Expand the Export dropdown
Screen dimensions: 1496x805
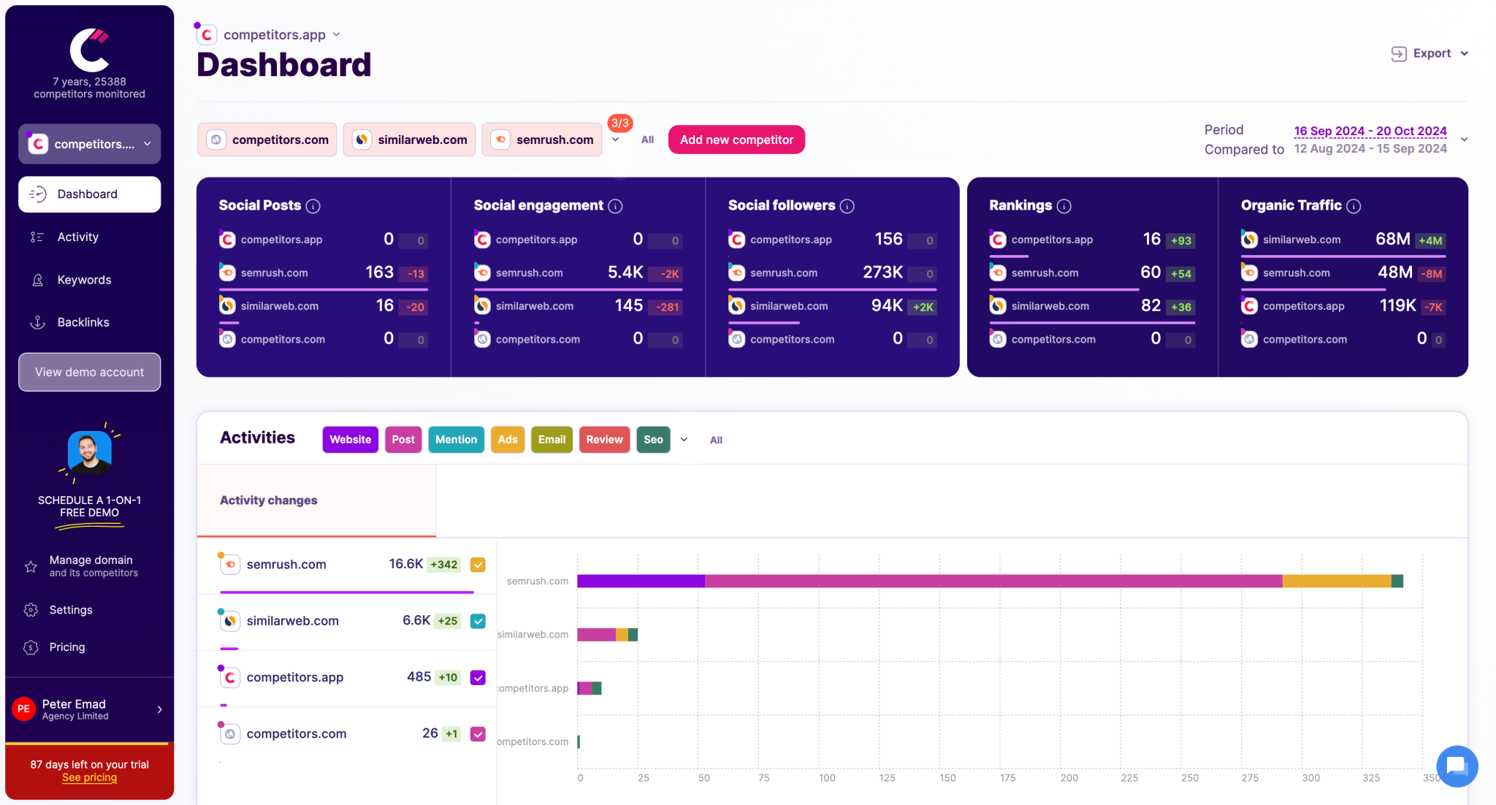click(1430, 53)
